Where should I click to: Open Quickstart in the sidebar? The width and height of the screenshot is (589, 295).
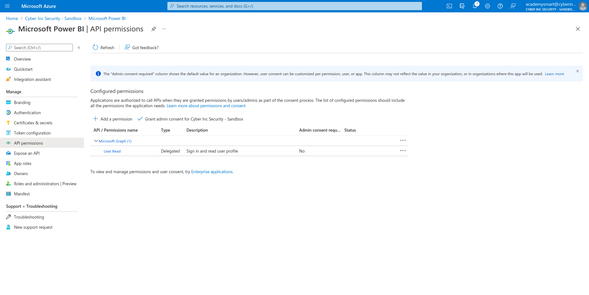[x=23, y=69]
